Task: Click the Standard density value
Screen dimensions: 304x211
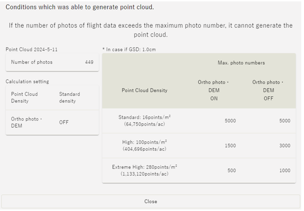Action: (x=70, y=97)
